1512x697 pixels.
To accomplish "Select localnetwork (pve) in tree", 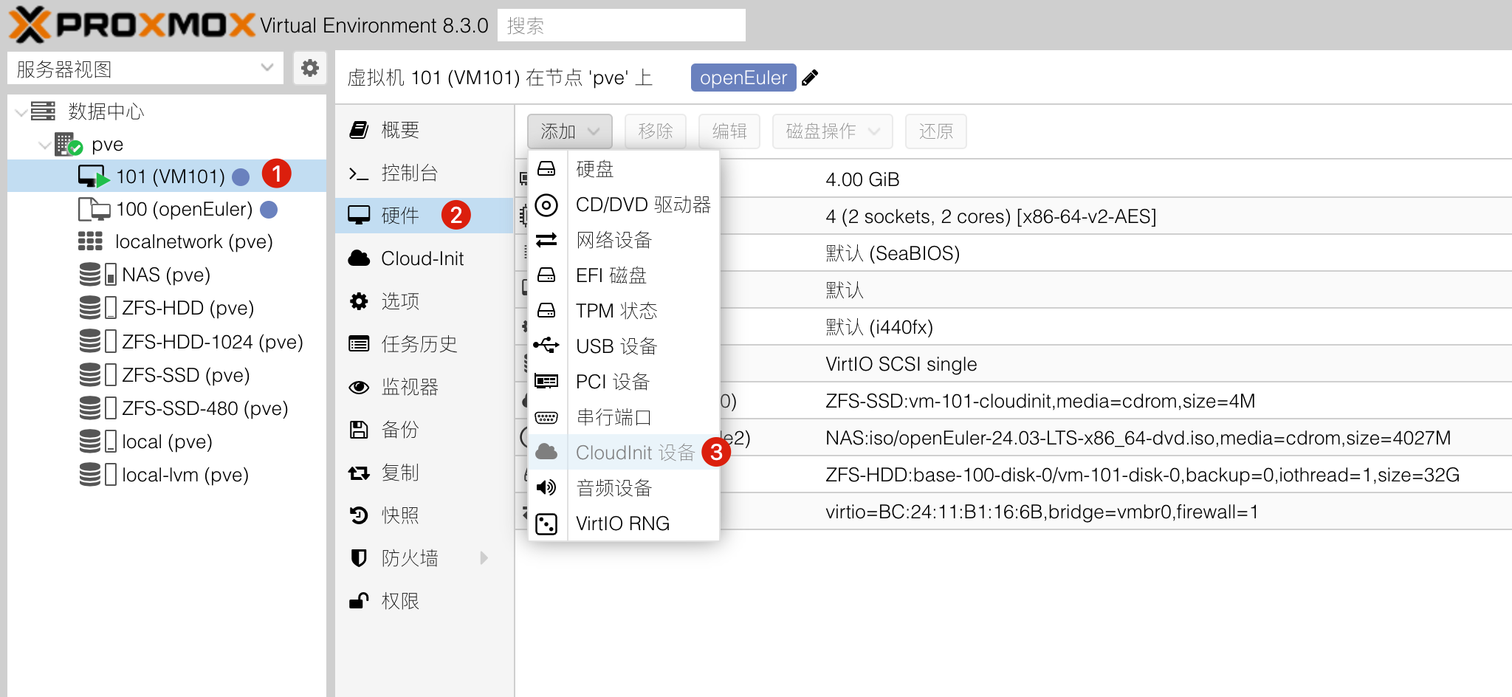I will tap(167, 241).
